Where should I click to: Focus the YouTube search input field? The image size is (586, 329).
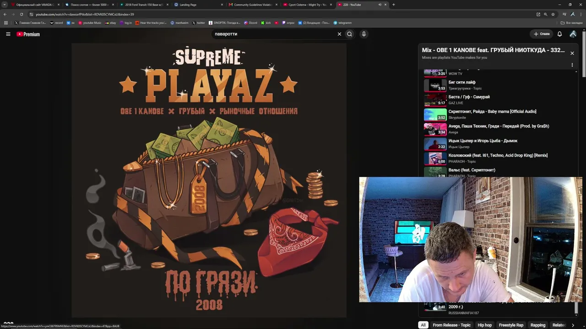[274, 34]
